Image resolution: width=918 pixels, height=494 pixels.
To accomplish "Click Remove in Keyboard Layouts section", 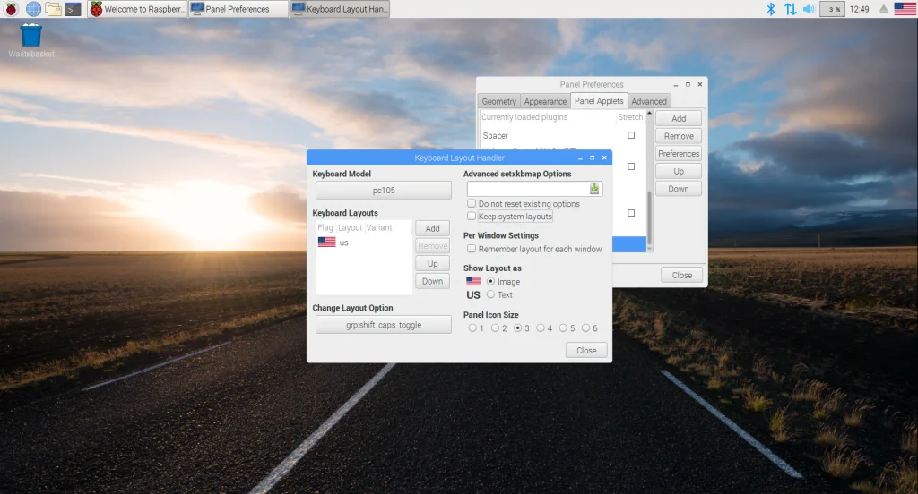I will pos(433,245).
